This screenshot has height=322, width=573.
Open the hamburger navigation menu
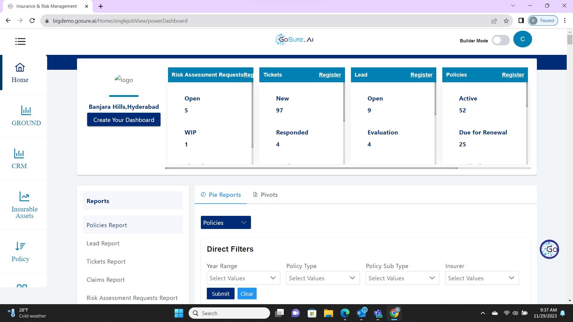(x=20, y=41)
